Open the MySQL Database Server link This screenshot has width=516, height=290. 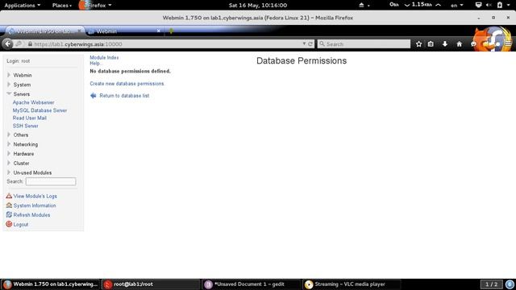click(40, 110)
